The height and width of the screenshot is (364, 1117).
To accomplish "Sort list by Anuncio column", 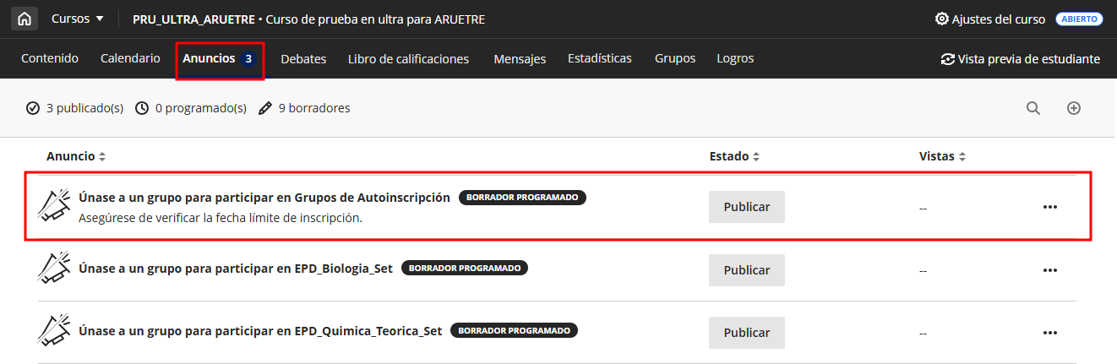I will [76, 156].
